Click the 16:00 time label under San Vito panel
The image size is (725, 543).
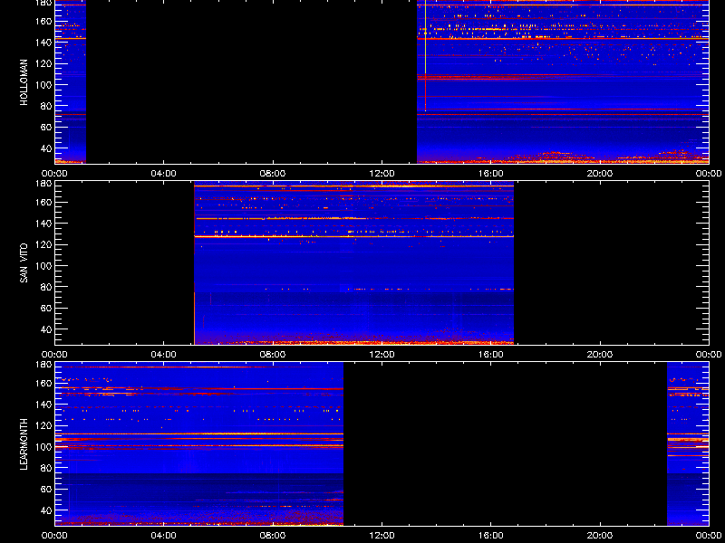[x=490, y=355]
